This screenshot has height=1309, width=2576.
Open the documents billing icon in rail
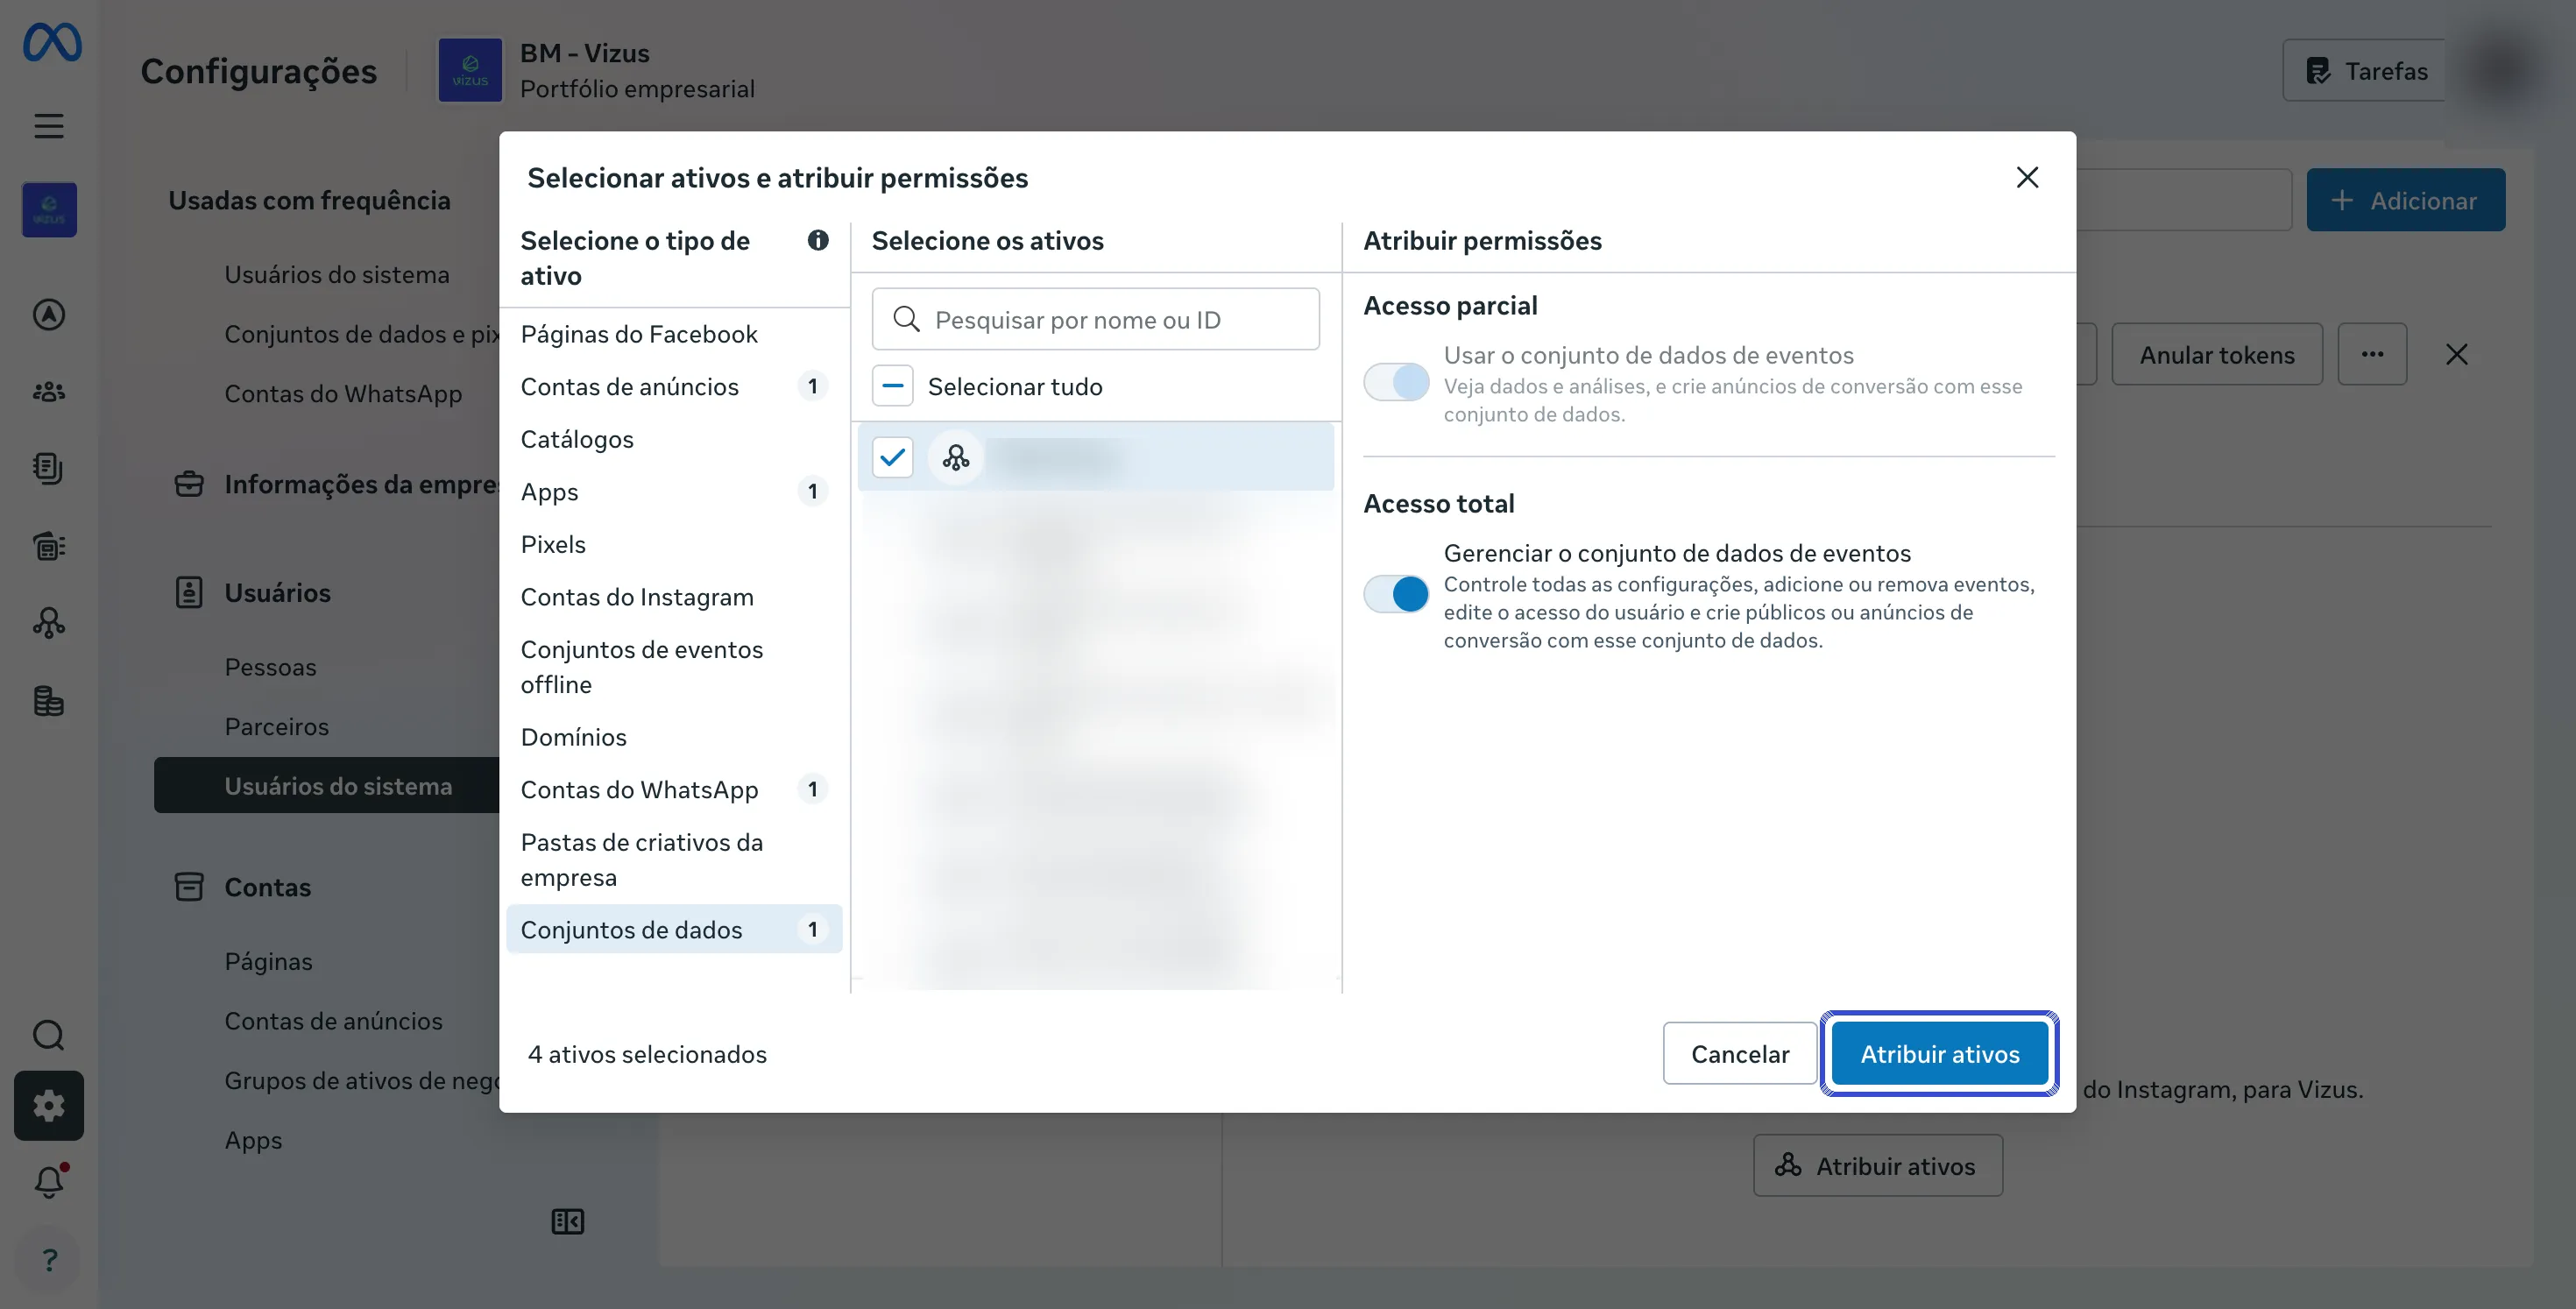pyautogui.click(x=49, y=468)
